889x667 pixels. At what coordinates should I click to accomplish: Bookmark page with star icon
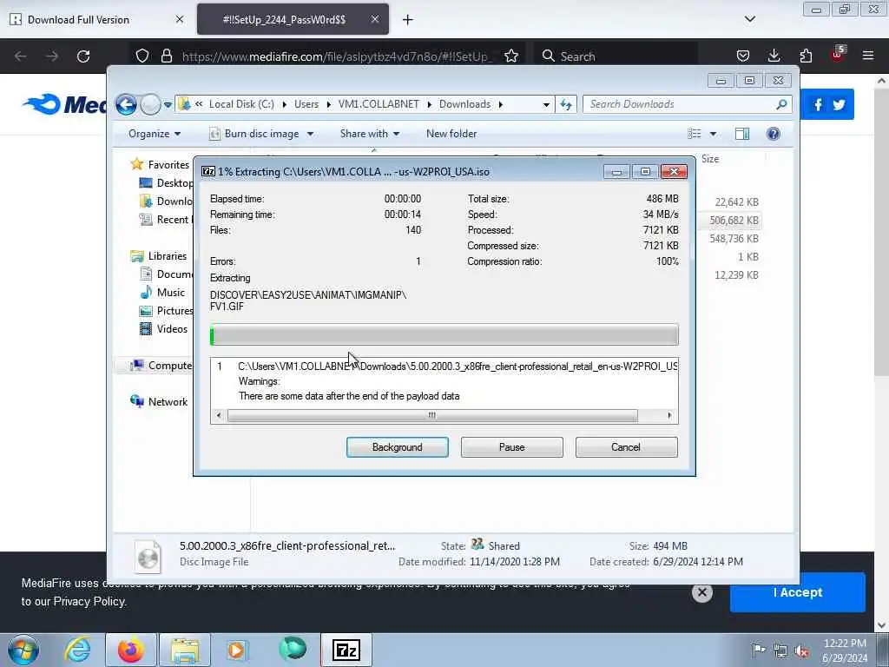(x=511, y=56)
